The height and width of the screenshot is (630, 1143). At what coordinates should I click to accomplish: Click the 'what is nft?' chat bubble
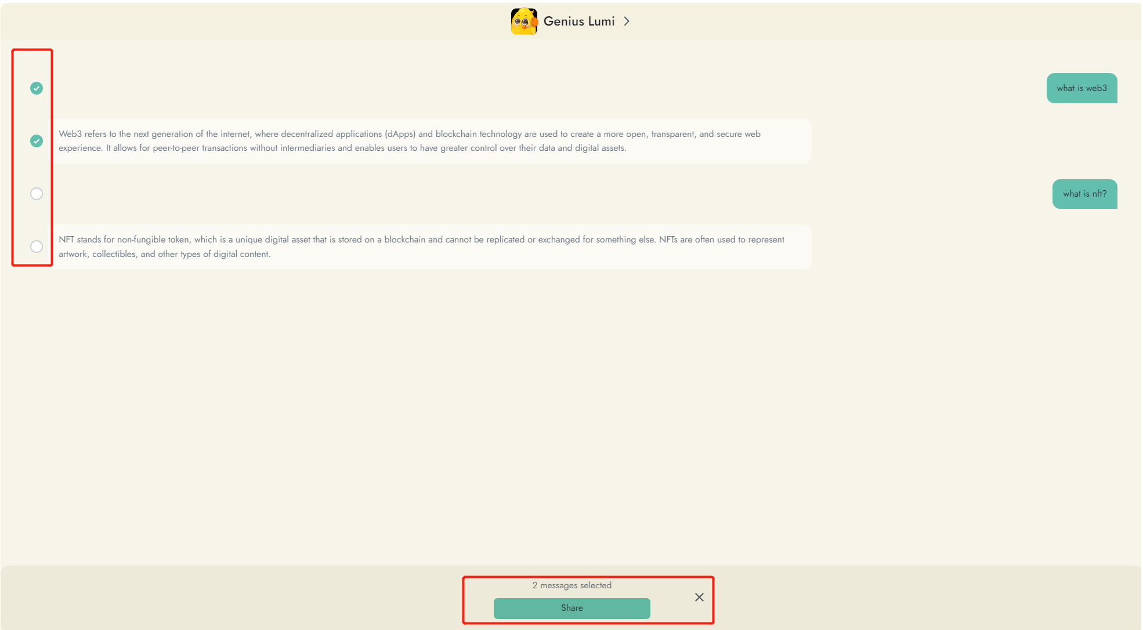1084,194
